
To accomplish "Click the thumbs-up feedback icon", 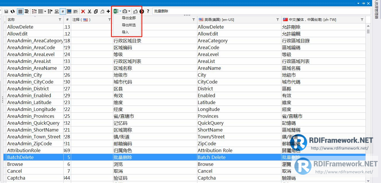I will [135, 11].
